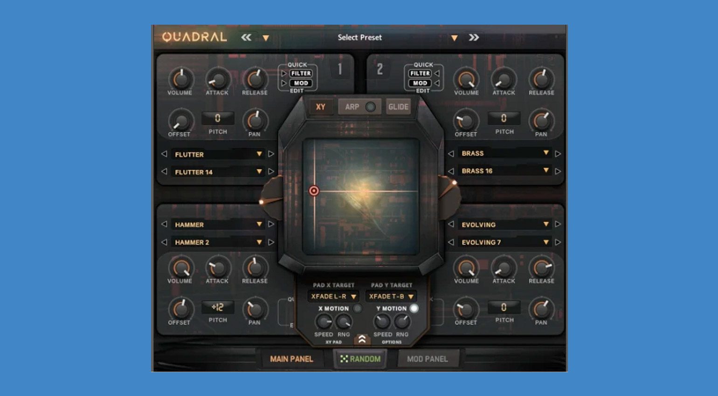Screen dimensions: 718x396
Task: Open the Select Preset dropdown arrow
Action: click(454, 38)
